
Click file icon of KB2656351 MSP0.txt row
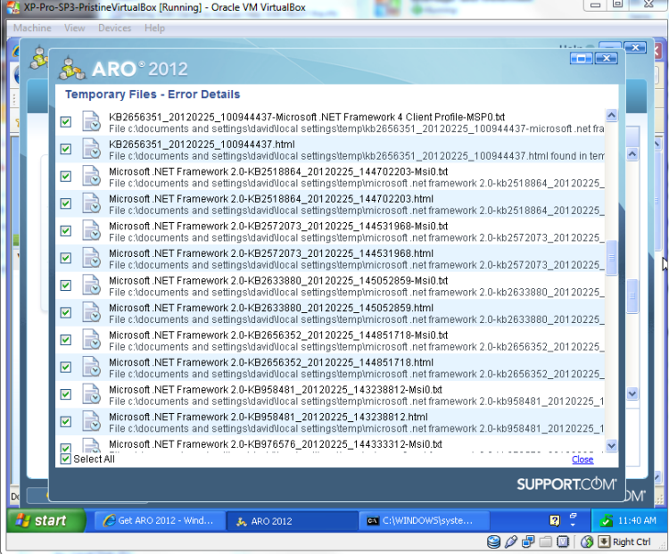(91, 121)
